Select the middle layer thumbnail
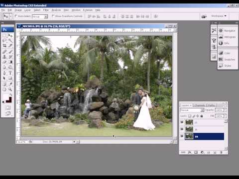The width and height of the screenshot is (239, 179). coord(189,129)
